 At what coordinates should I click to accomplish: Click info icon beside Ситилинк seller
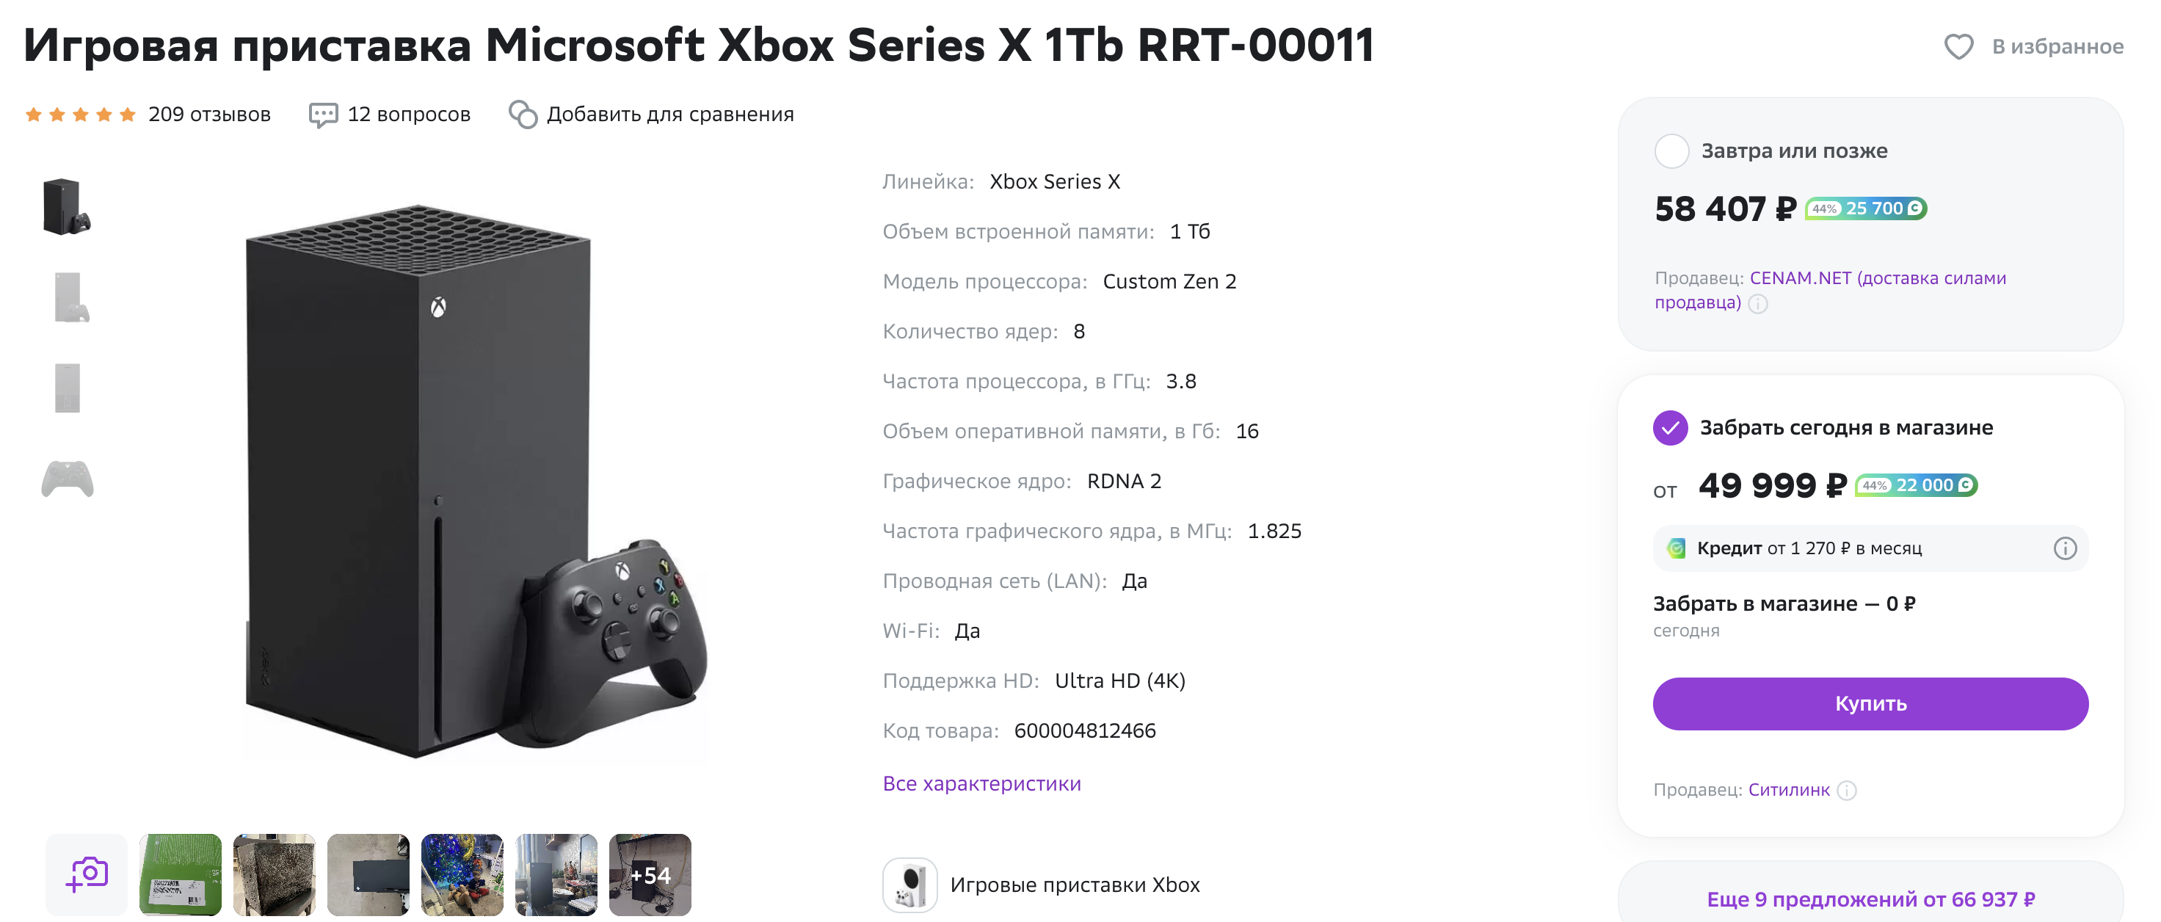pyautogui.click(x=1846, y=791)
